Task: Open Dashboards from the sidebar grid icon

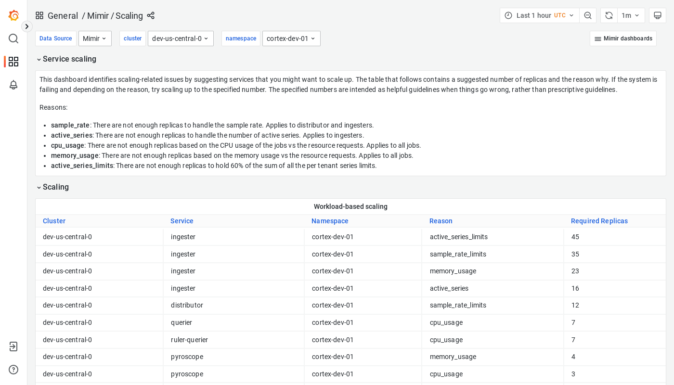Action: click(13, 62)
